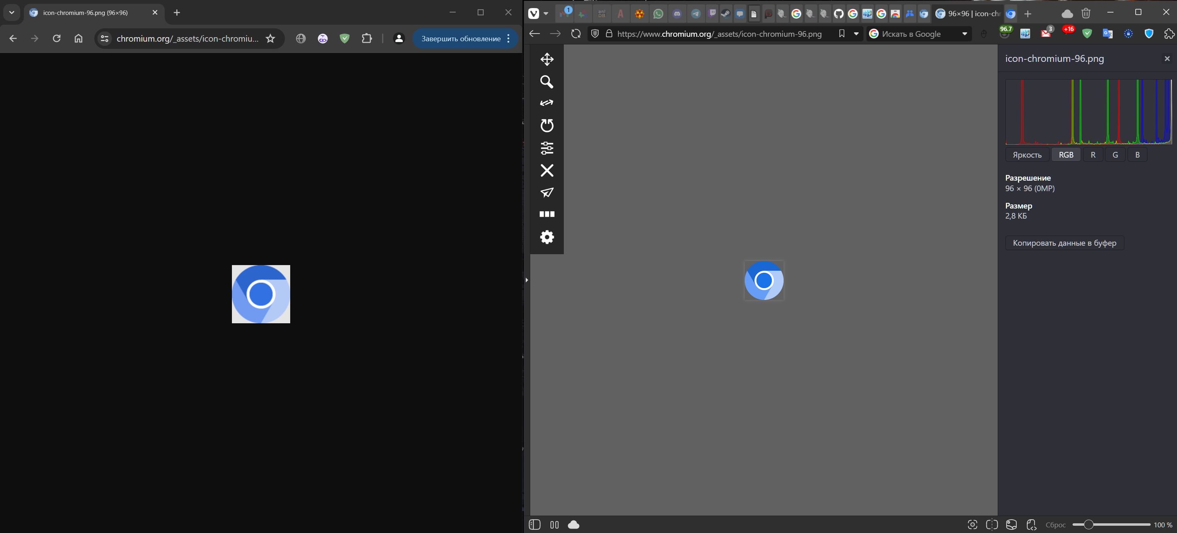Toggle the Vivaldi side panel in status bar
1177x533 pixels.
(535, 525)
